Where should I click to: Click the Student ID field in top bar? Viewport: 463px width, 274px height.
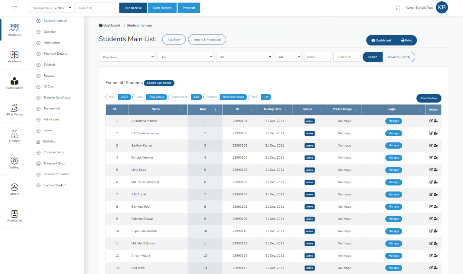click(x=97, y=8)
